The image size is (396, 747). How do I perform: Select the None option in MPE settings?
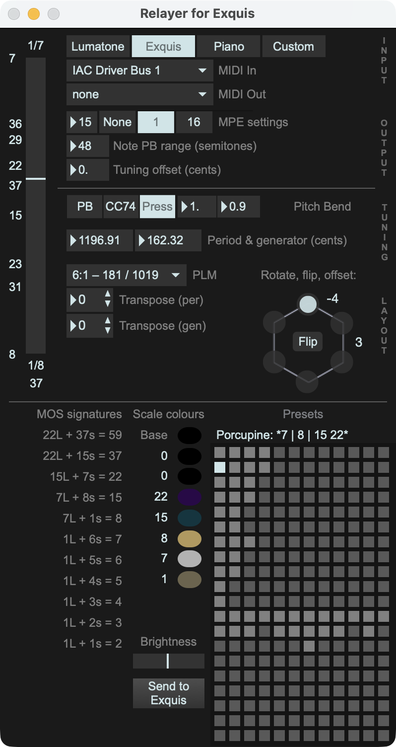click(x=118, y=122)
